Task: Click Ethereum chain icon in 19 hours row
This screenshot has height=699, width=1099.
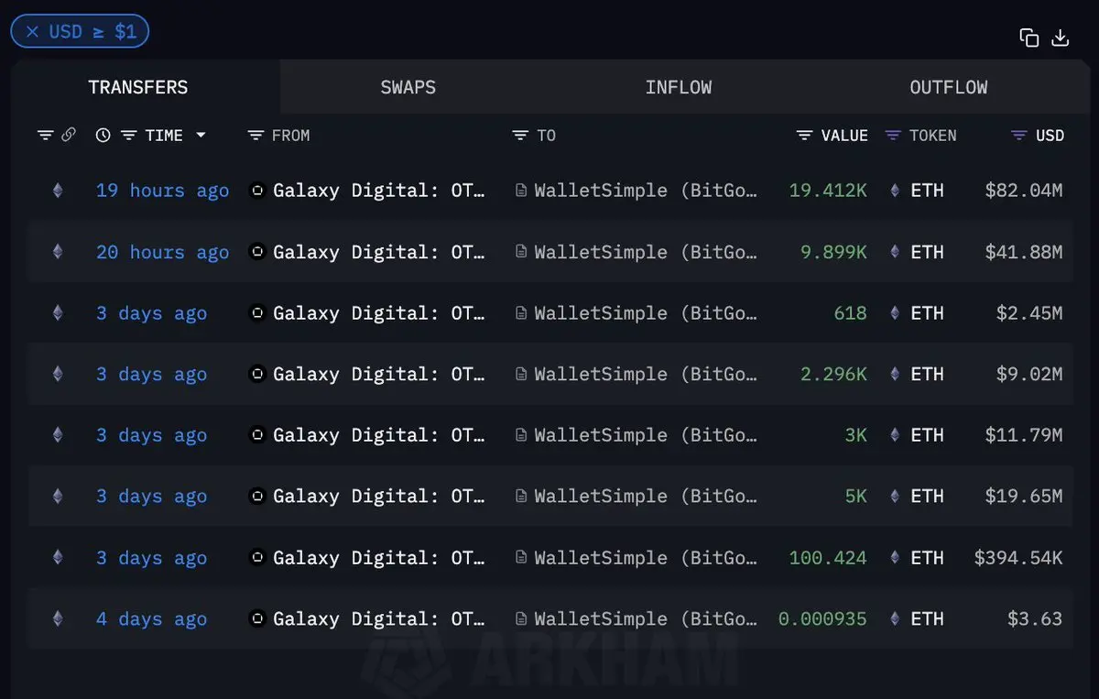Action: [58, 191]
